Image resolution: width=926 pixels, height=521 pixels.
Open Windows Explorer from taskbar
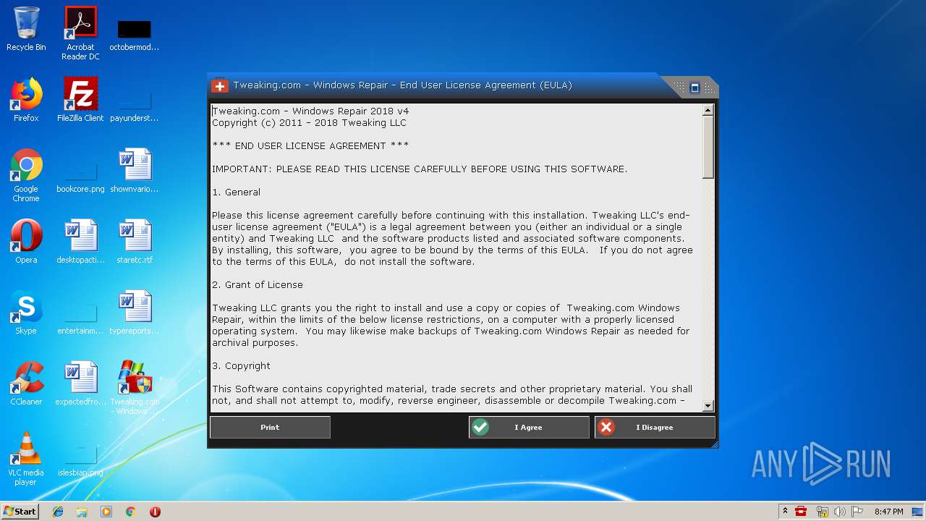pyautogui.click(x=82, y=512)
